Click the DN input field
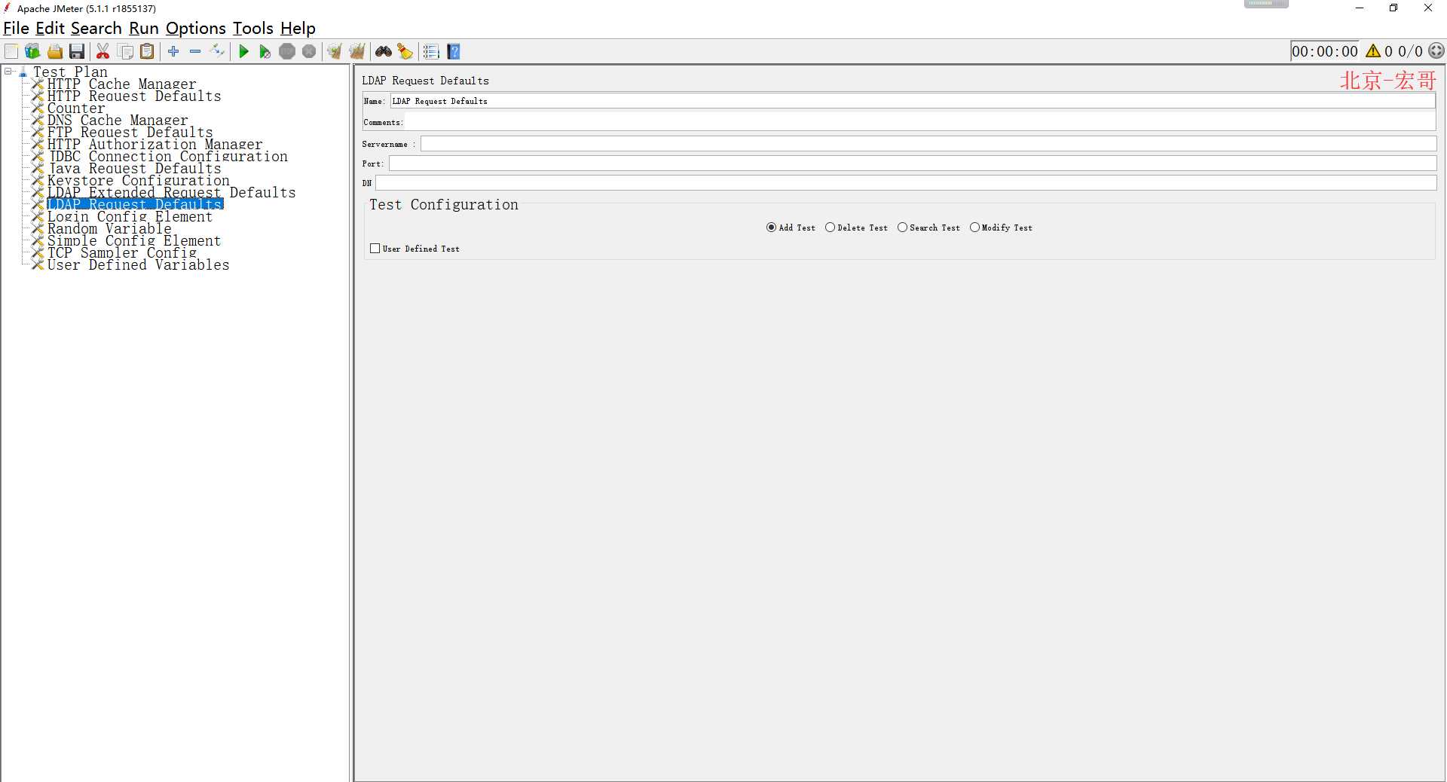Image resolution: width=1447 pixels, height=782 pixels. point(906,183)
